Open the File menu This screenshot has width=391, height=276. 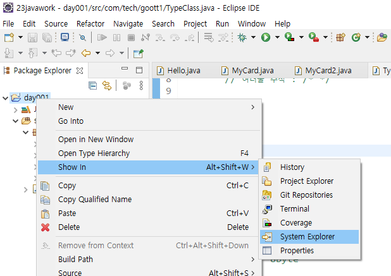pyautogui.click(x=8, y=24)
